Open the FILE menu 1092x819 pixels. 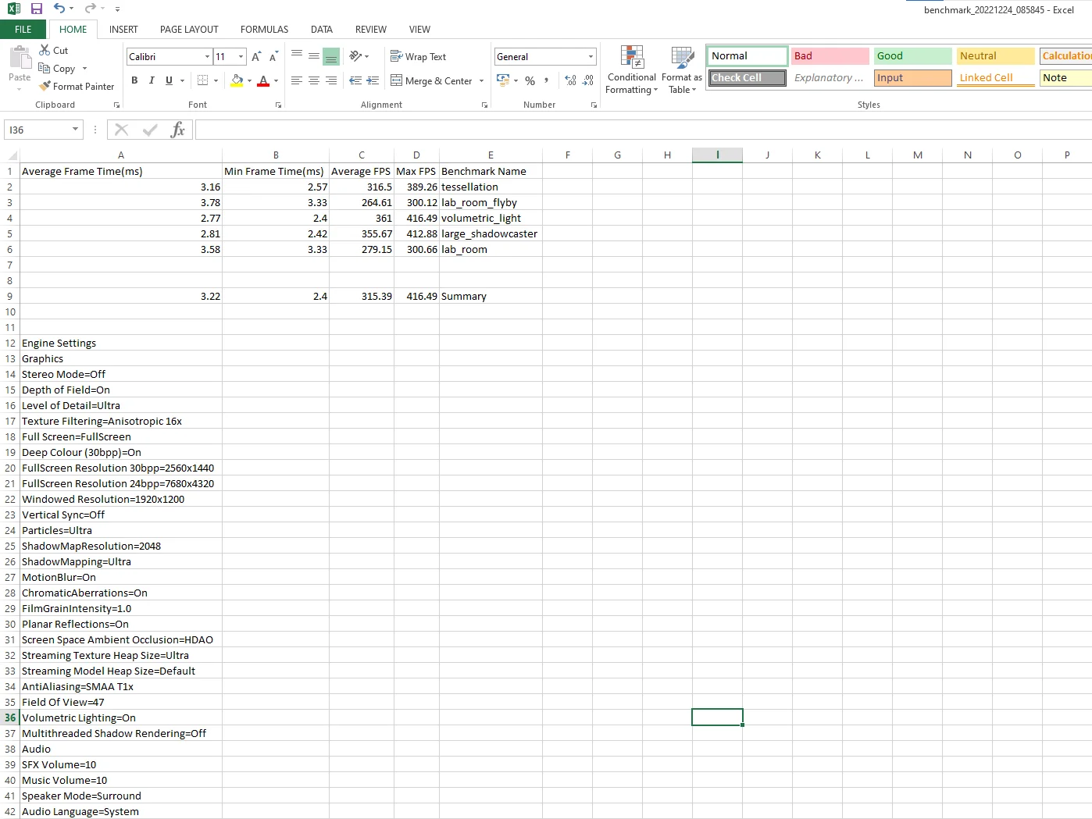(x=23, y=29)
